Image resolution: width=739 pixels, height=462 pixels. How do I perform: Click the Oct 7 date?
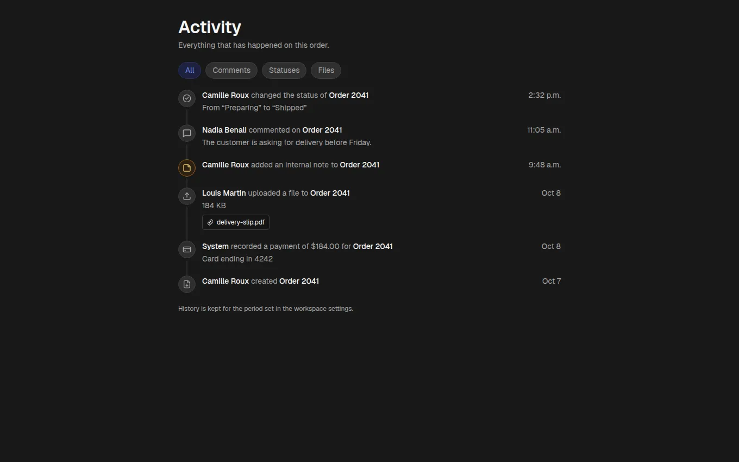pyautogui.click(x=552, y=281)
